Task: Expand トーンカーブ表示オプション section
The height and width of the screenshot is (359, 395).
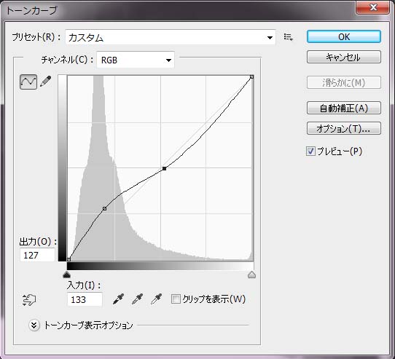Action: 34,326
